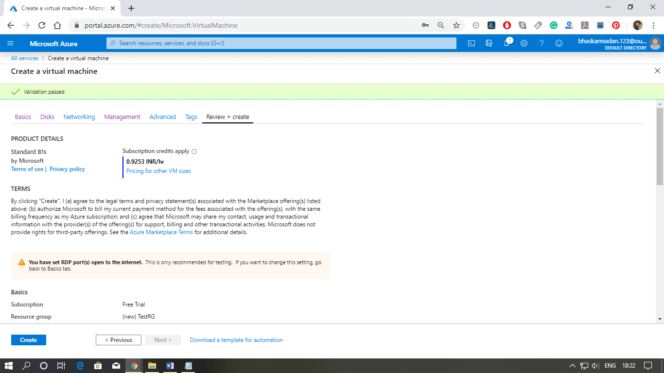The image size is (664, 373).
Task: Click the Search resources input field
Action: pos(281,43)
